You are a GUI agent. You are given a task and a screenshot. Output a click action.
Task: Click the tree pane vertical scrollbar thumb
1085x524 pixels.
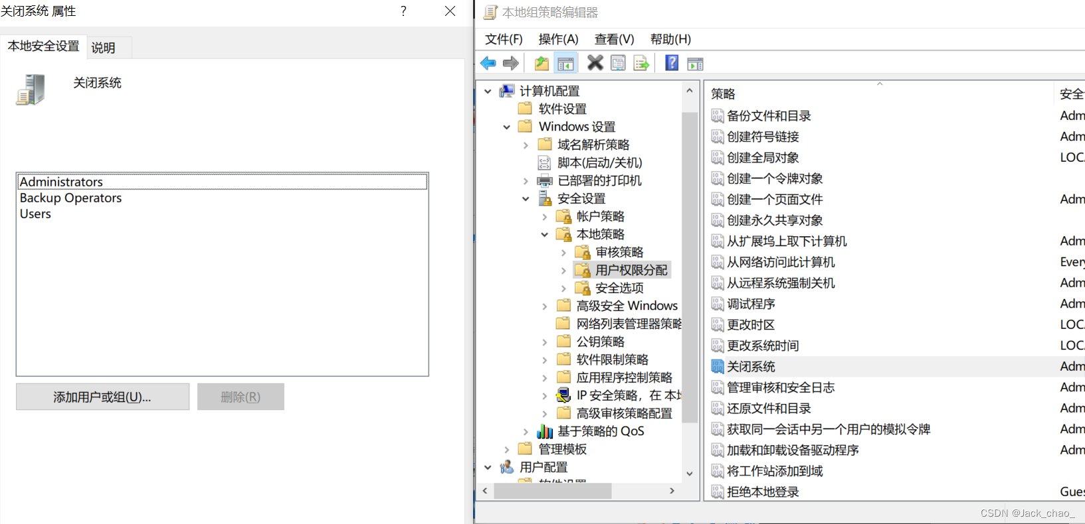point(689,268)
